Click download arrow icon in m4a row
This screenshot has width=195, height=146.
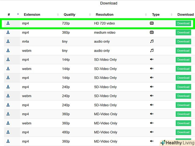[8, 41]
